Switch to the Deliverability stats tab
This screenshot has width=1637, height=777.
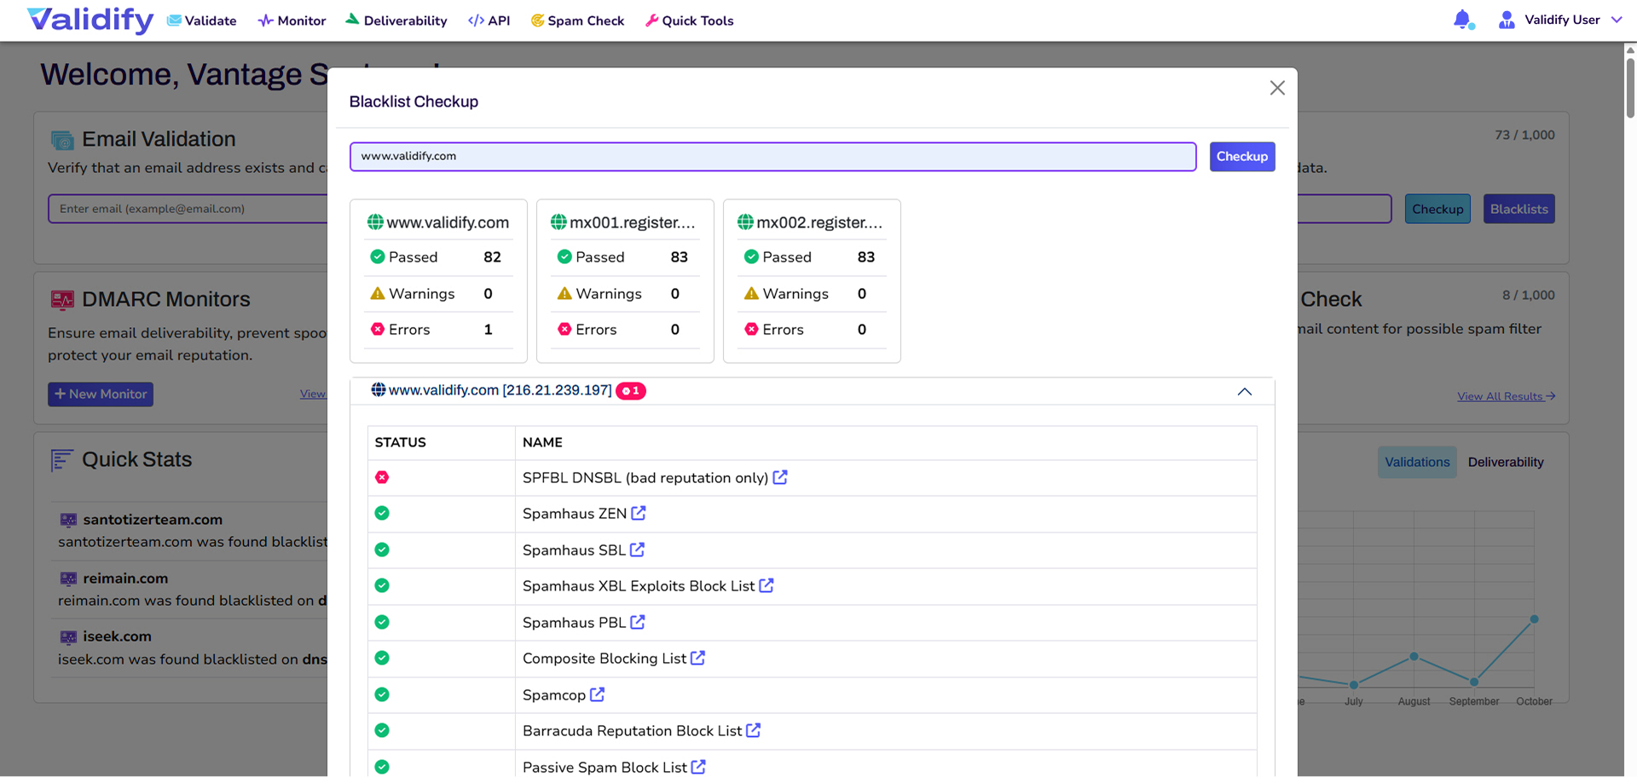click(1505, 462)
